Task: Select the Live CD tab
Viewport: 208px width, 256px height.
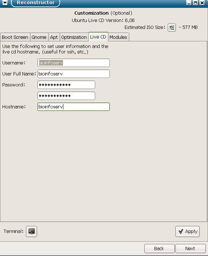Action: pyautogui.click(x=98, y=37)
